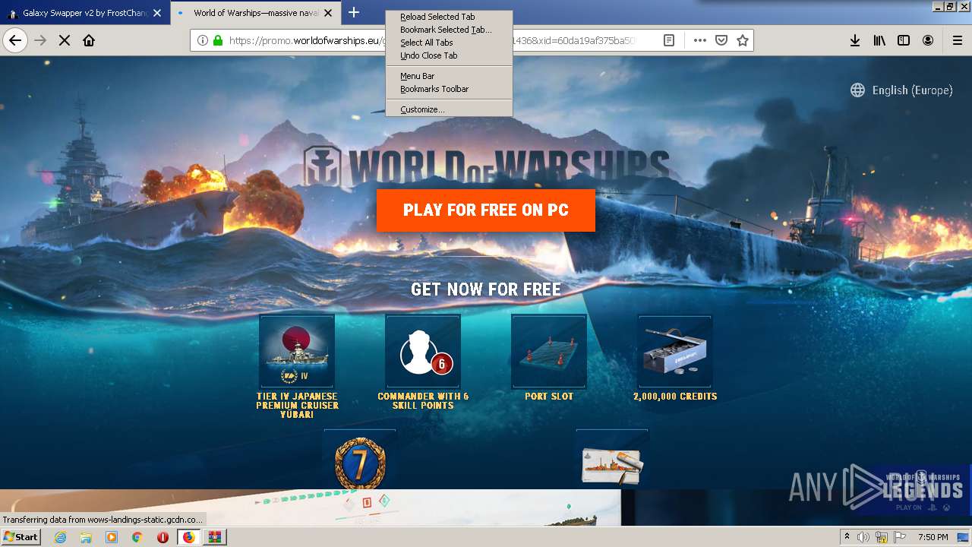Open the Downloads toolbar icon

(855, 40)
